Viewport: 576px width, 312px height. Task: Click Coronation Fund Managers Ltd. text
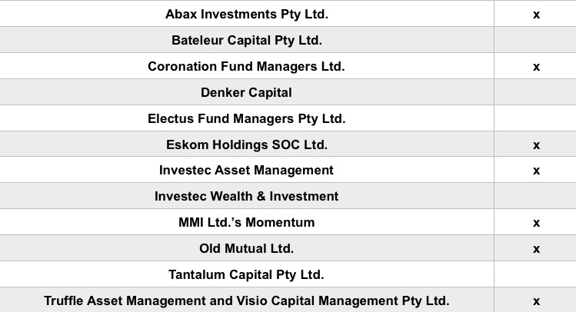click(x=246, y=66)
